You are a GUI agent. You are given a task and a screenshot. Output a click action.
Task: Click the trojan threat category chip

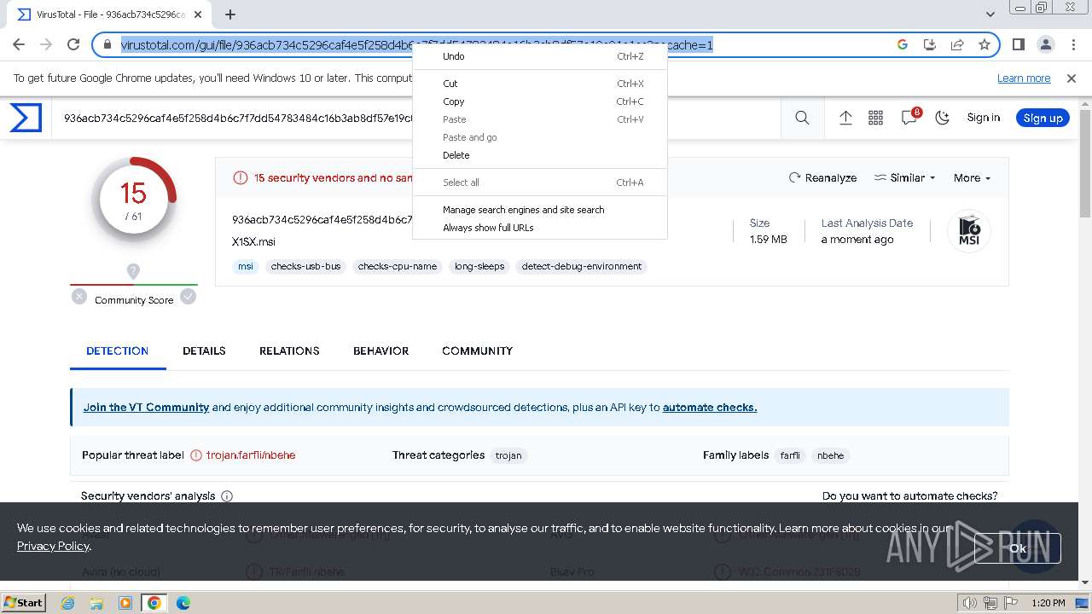508,455
